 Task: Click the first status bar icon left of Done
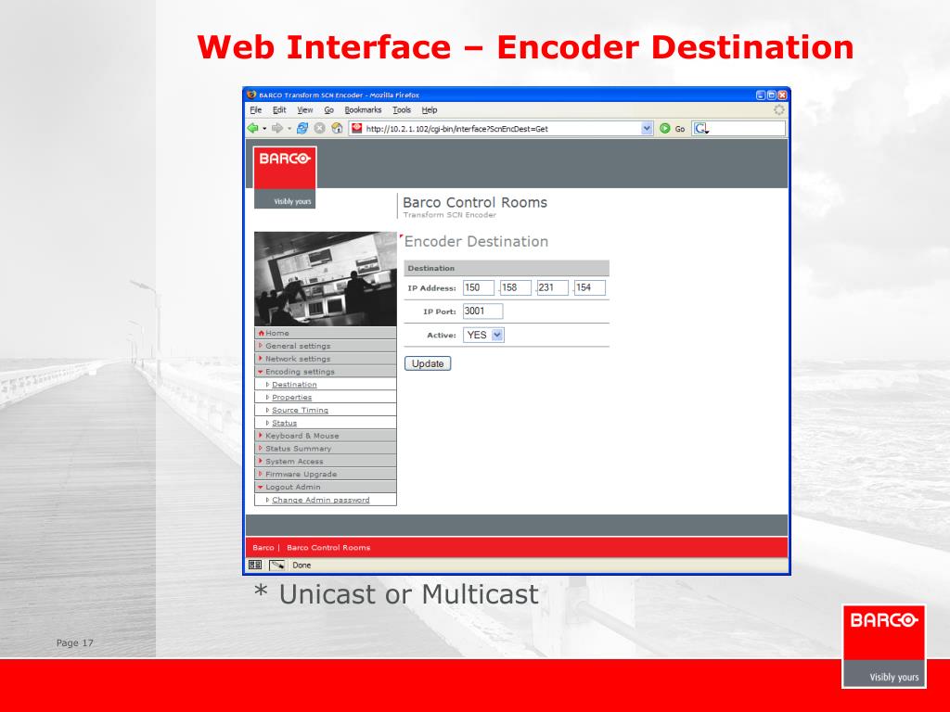[x=255, y=565]
